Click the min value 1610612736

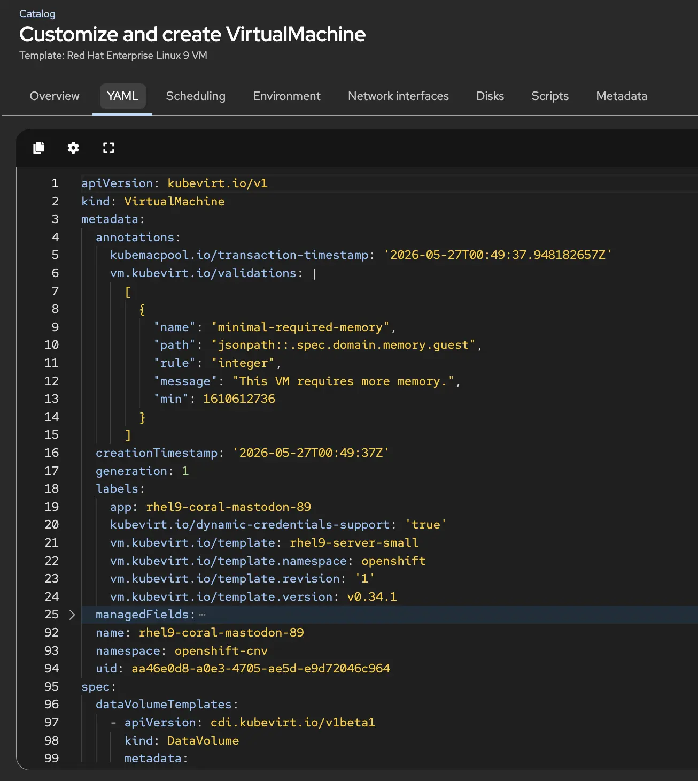(239, 399)
